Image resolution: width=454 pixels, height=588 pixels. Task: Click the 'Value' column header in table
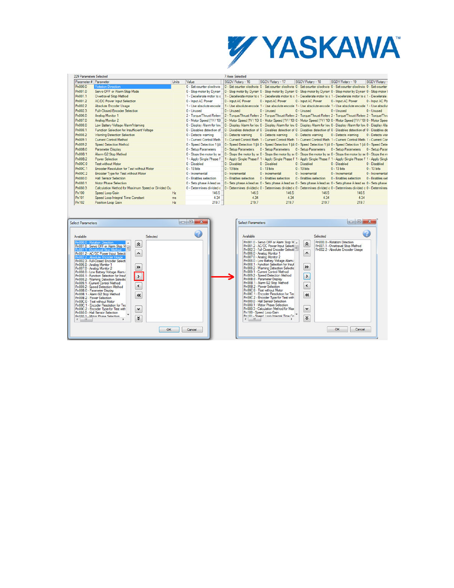coord(203,82)
